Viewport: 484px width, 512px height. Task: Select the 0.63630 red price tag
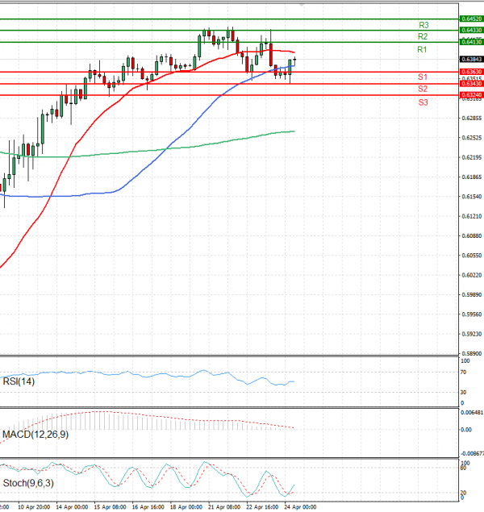pos(472,72)
